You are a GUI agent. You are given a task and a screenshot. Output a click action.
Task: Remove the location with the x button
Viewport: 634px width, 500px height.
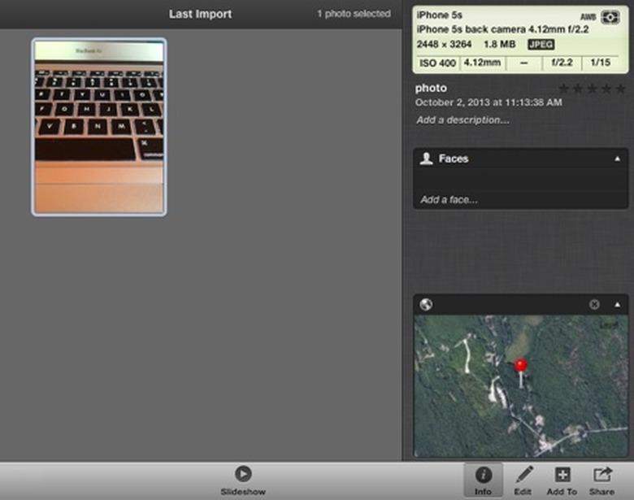point(594,305)
